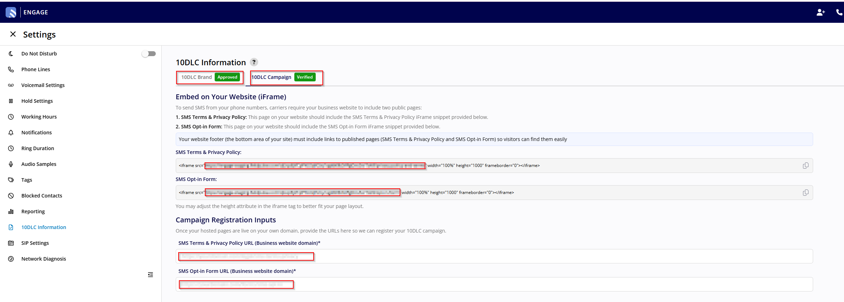
Task: Switch to the 10DLC Brand tab
Action: point(209,77)
